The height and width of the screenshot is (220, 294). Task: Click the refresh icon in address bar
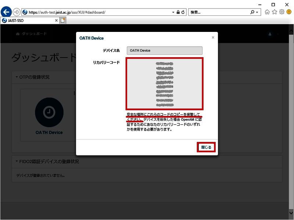[183, 12]
